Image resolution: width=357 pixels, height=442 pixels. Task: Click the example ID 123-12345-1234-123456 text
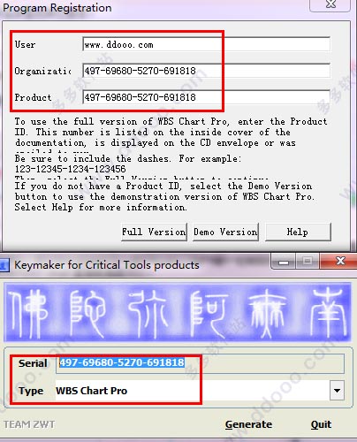point(71,169)
